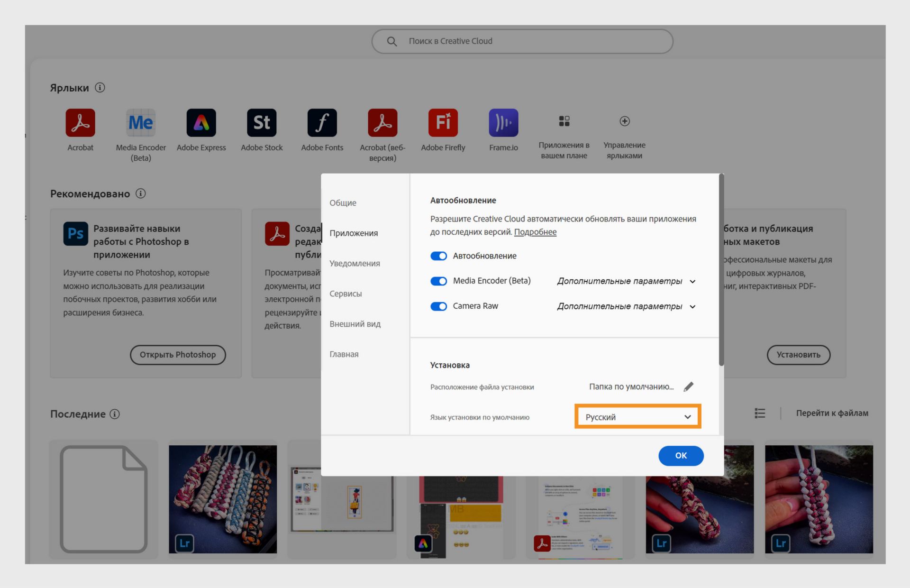Image resolution: width=910 pixels, height=588 pixels.
Task: Open the Acrobat shortcut icon
Action: click(80, 122)
